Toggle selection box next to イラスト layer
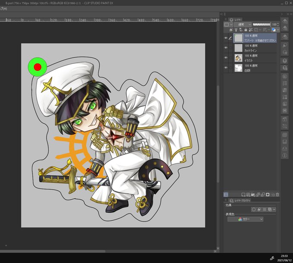This screenshot has height=263, width=293. 231,58
